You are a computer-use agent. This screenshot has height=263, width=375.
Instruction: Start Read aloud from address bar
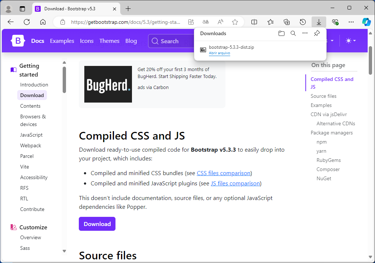(220, 22)
